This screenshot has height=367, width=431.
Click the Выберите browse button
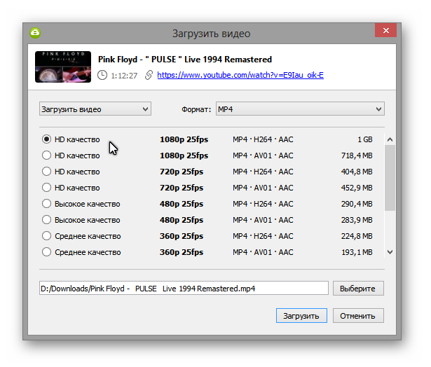pos(358,288)
